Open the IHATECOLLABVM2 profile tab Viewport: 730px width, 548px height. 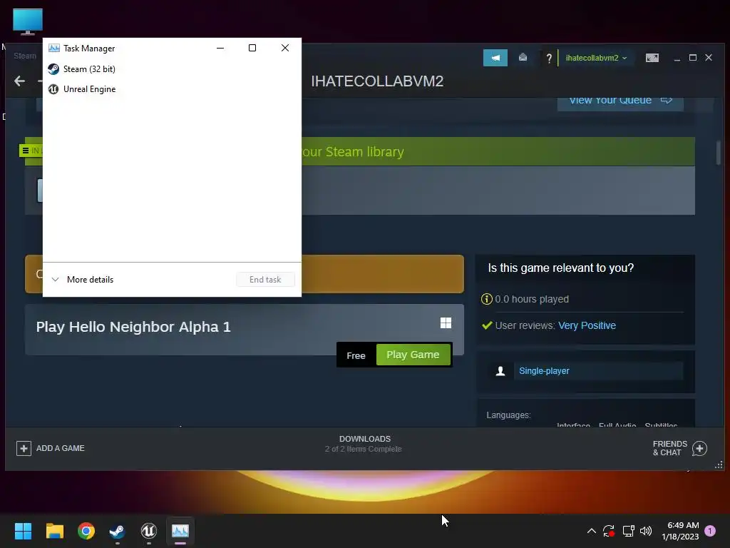coord(377,81)
